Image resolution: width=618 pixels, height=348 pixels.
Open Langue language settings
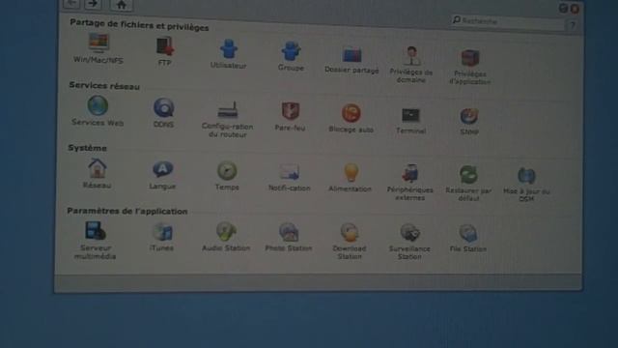click(162, 175)
